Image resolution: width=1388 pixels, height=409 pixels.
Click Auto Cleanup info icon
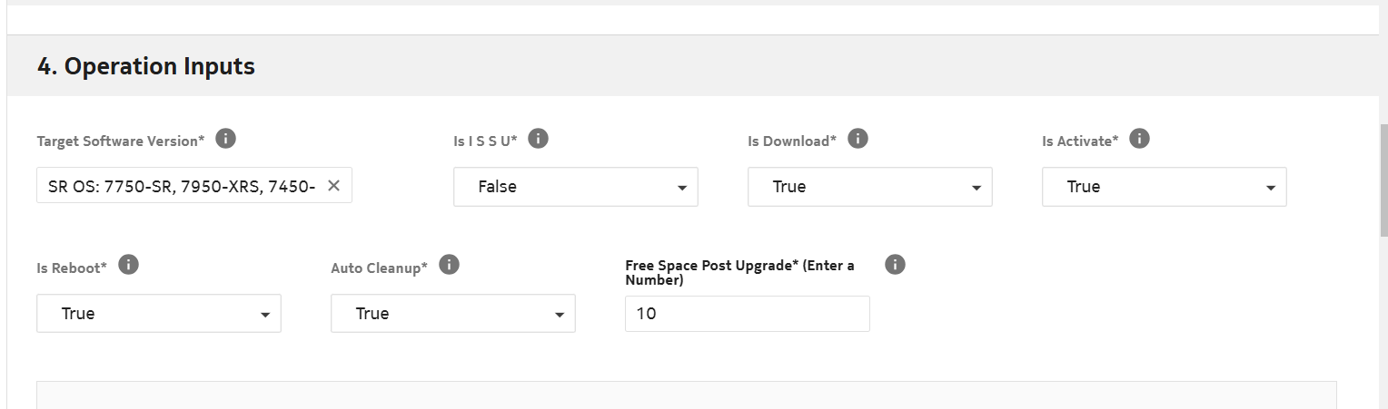pos(449,265)
